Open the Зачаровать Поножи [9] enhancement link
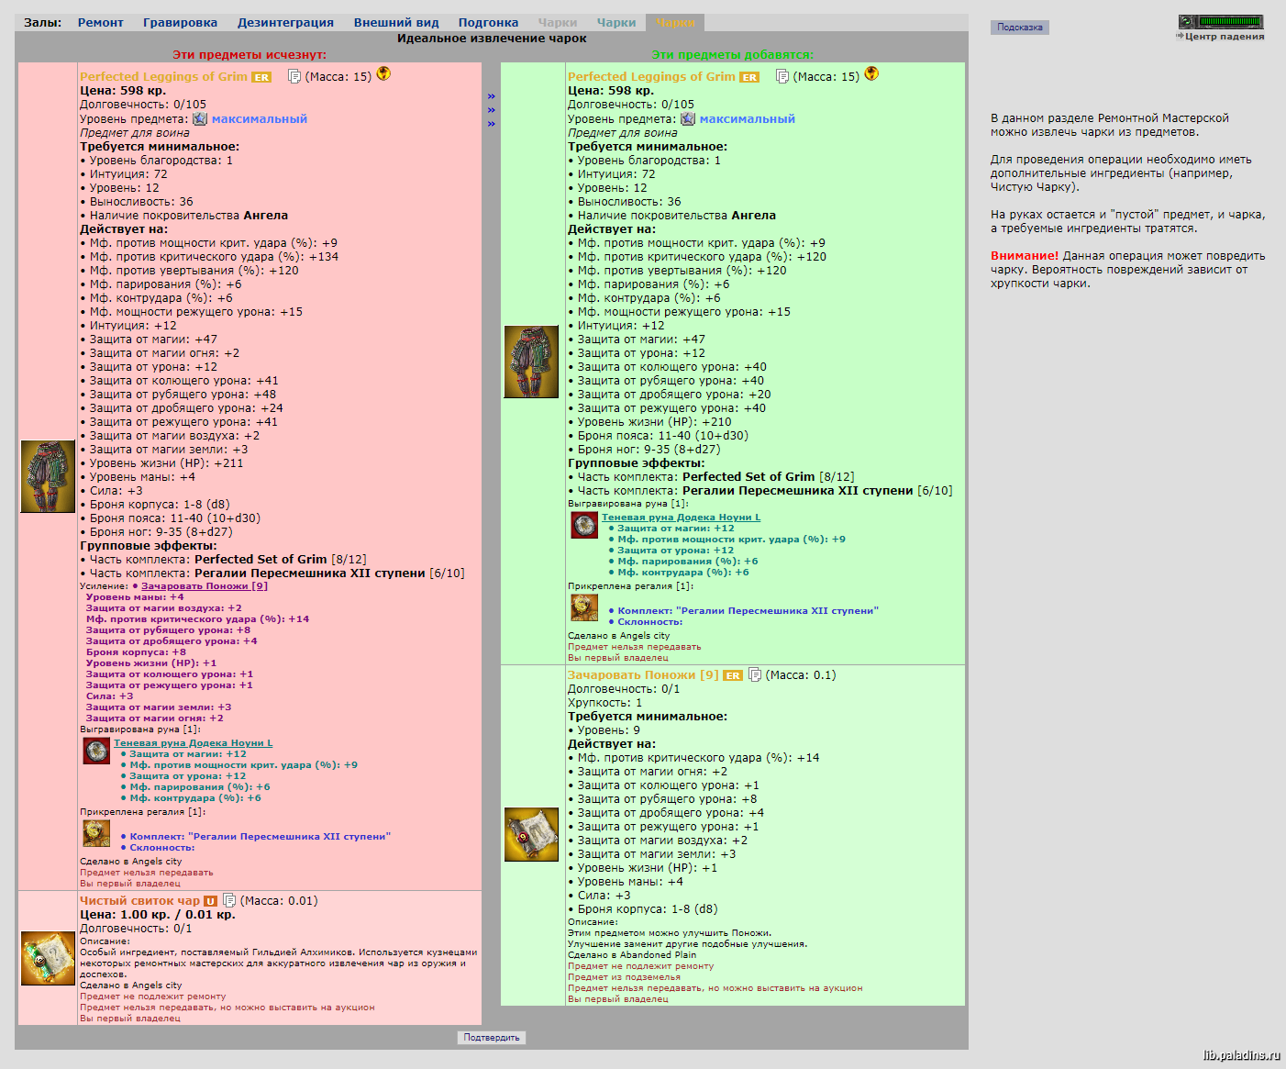 tap(205, 585)
